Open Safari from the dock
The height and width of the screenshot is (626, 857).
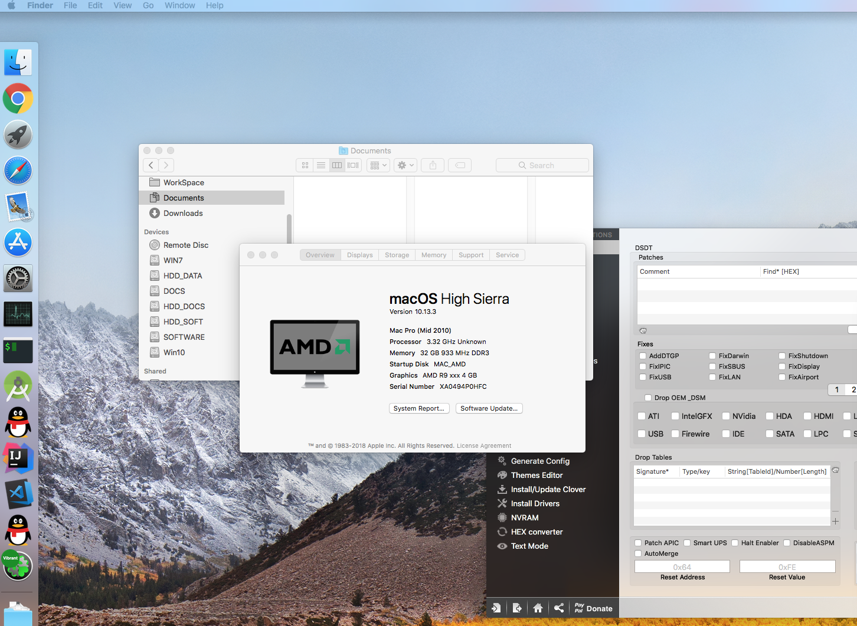coord(18,171)
